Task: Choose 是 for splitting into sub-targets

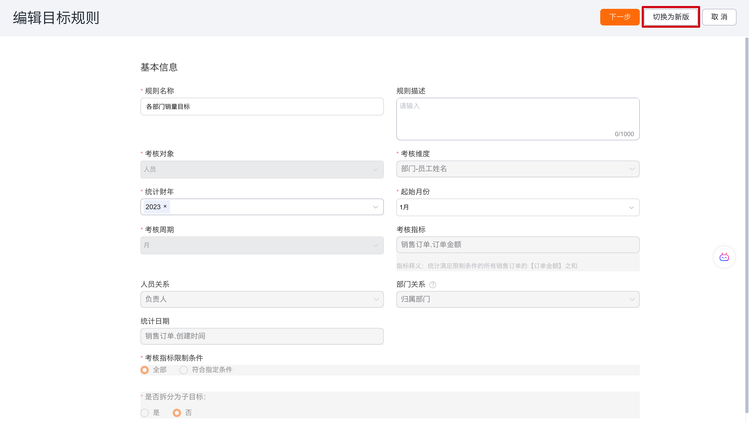Action: tap(145, 413)
